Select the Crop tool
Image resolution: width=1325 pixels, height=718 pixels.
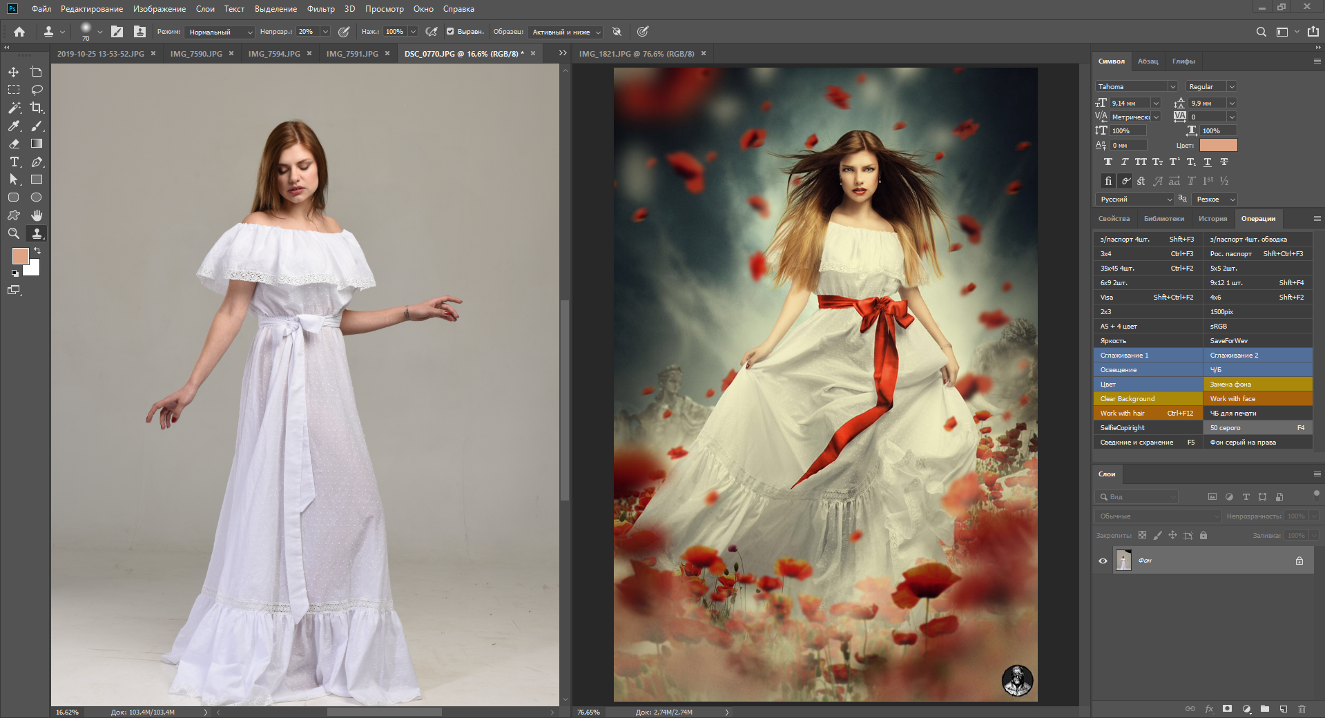coord(37,108)
